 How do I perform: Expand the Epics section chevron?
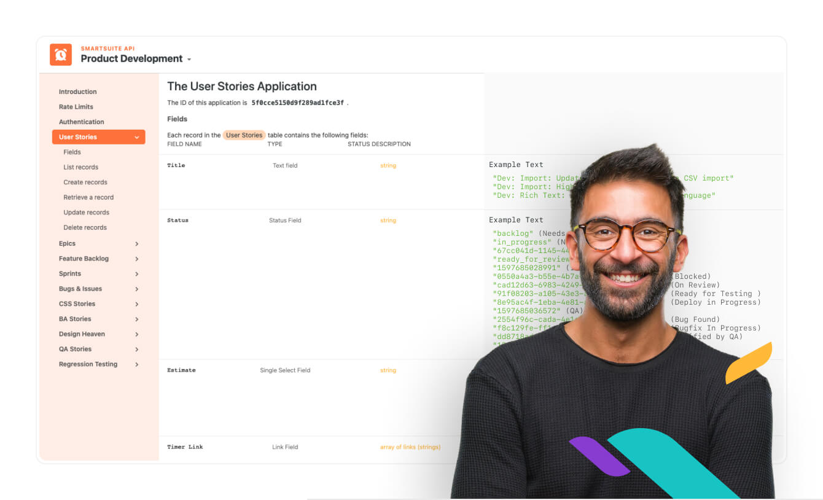pos(136,244)
